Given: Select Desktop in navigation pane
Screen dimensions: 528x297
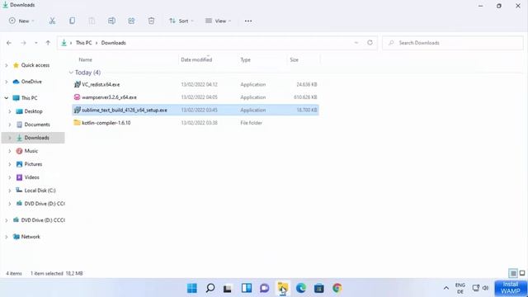Looking at the screenshot, I should tap(33, 111).
